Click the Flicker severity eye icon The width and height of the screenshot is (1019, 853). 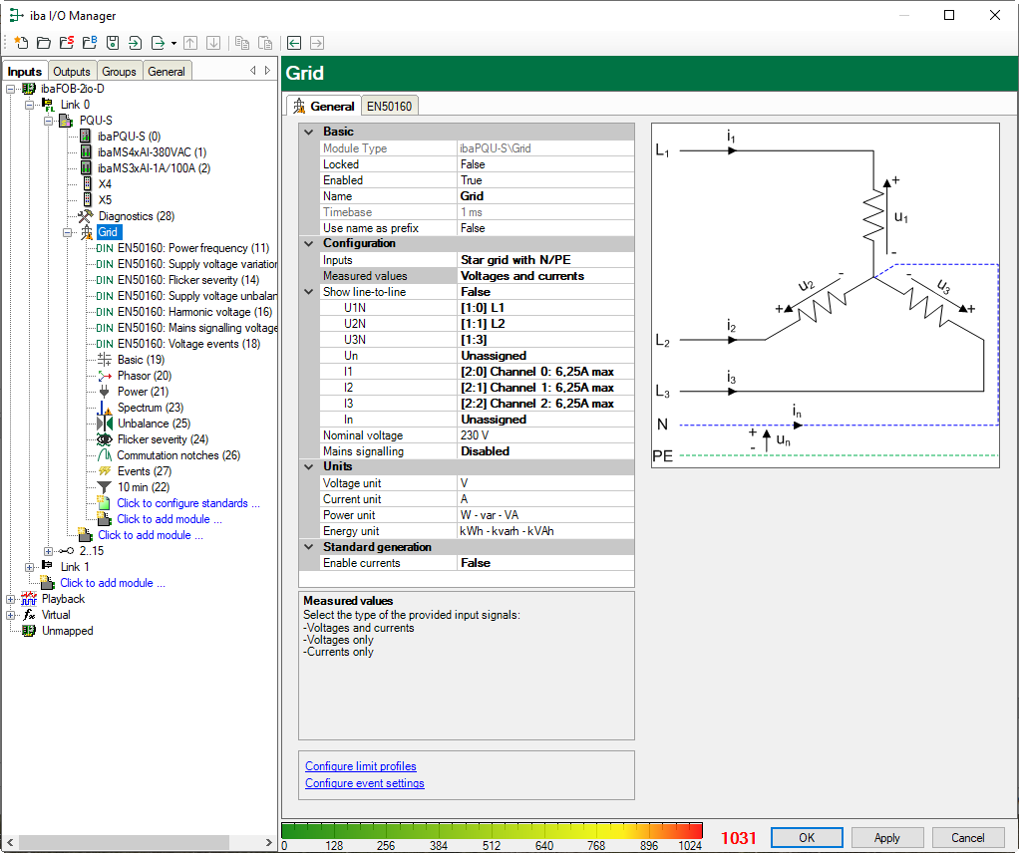pyautogui.click(x=104, y=439)
